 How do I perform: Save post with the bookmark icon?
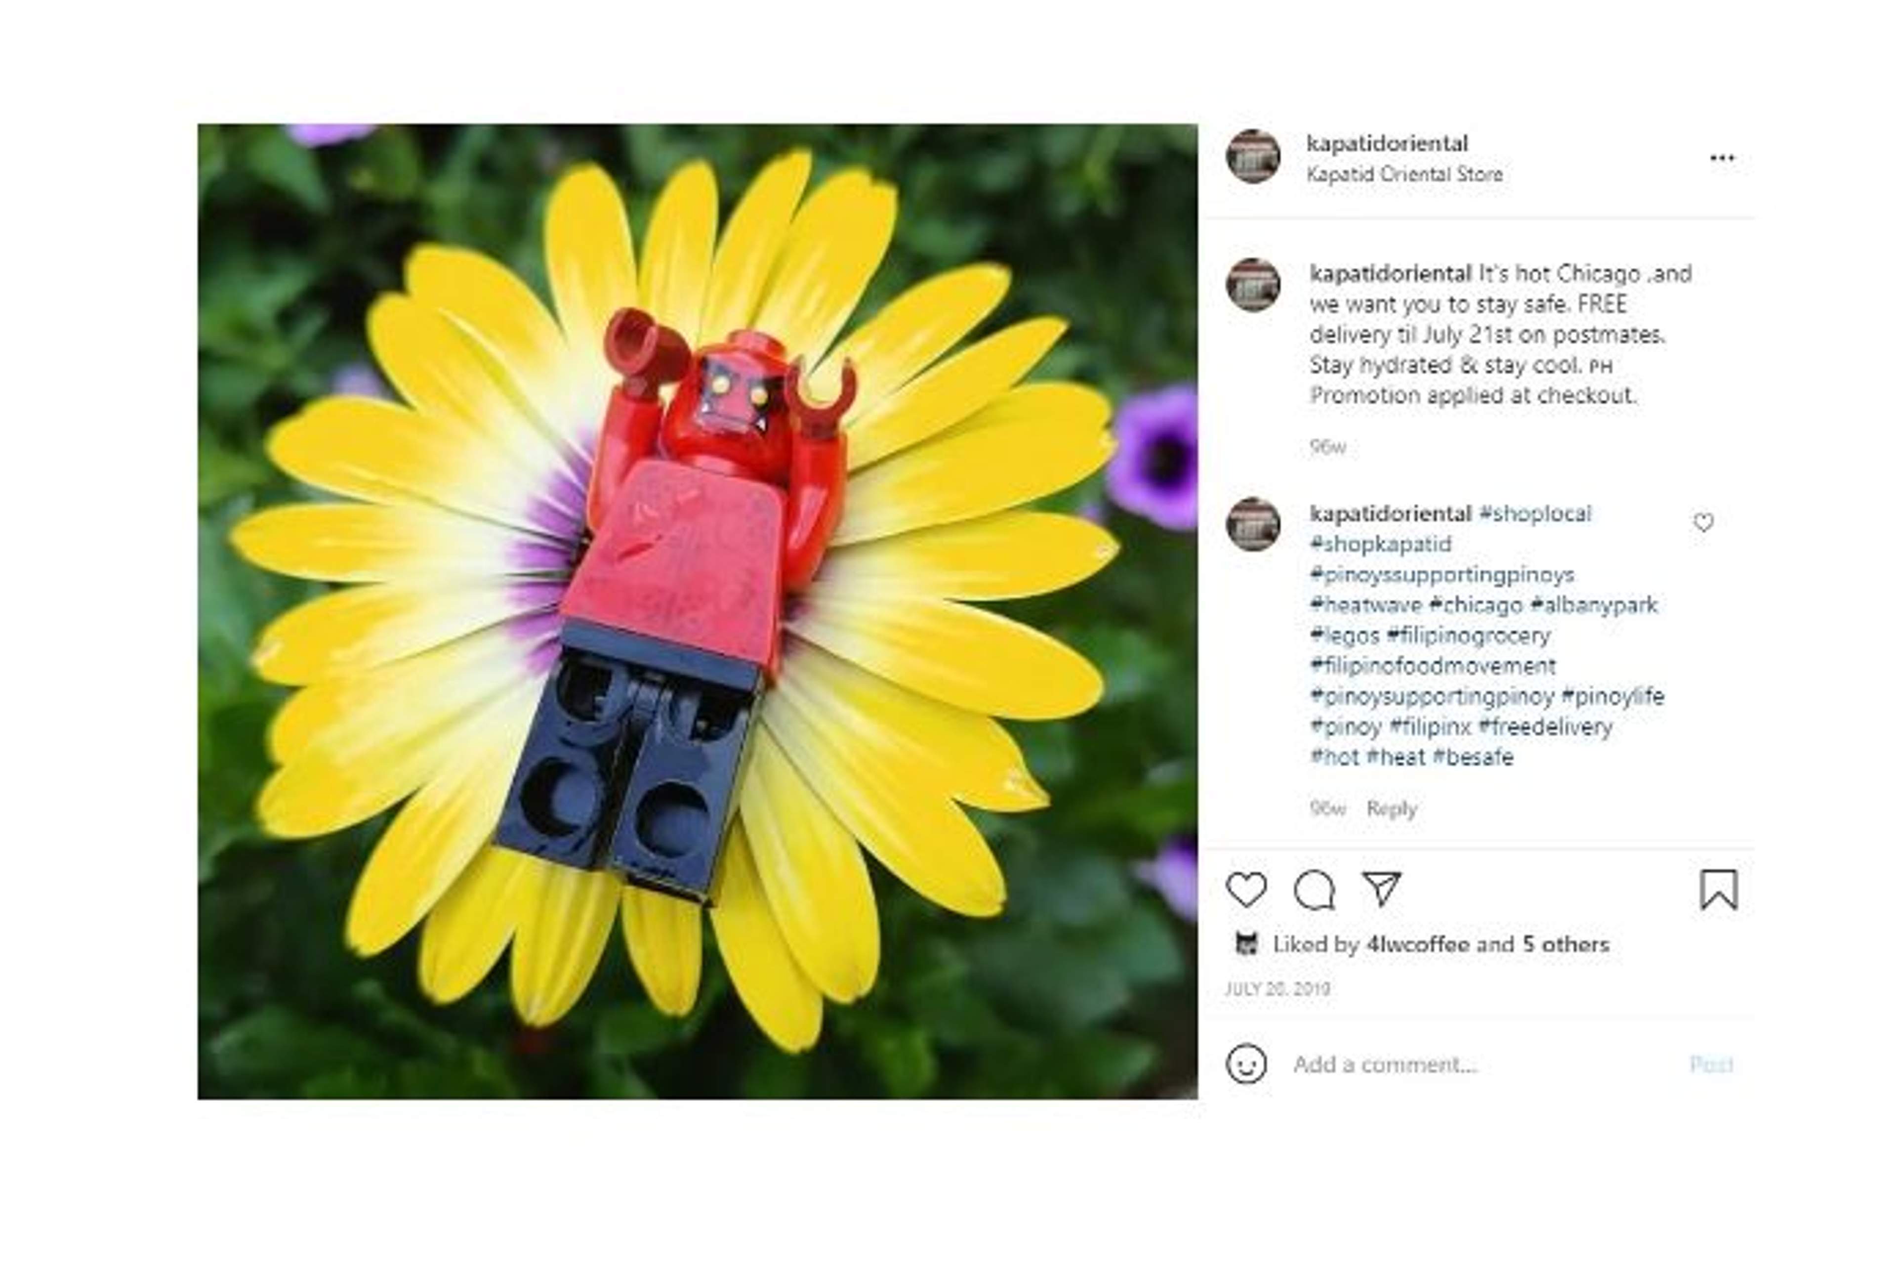click(x=1718, y=890)
